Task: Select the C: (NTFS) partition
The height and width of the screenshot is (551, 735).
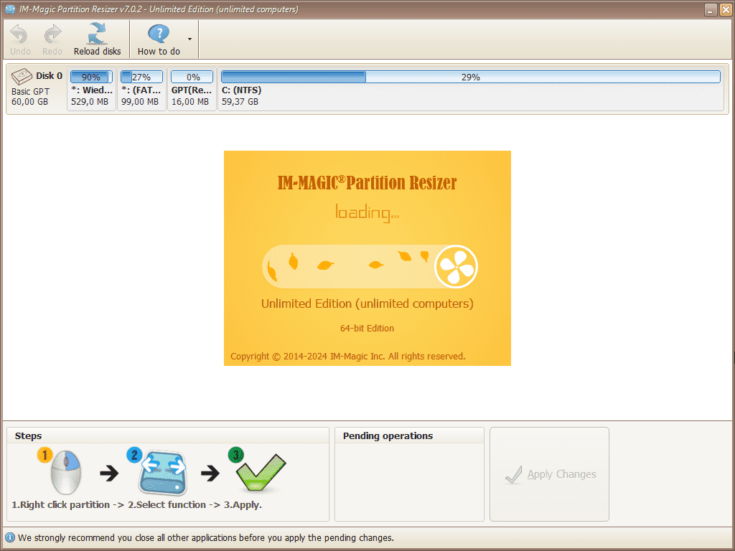Action: (471, 89)
